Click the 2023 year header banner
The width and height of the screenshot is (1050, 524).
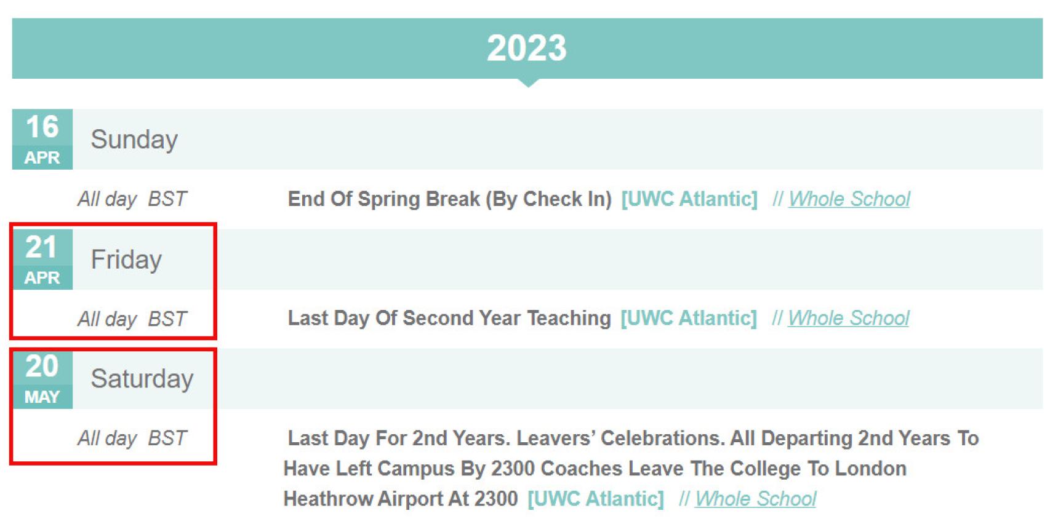click(x=527, y=48)
